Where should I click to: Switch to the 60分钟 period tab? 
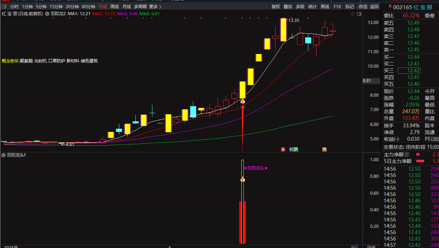pyautogui.click(x=88, y=6)
